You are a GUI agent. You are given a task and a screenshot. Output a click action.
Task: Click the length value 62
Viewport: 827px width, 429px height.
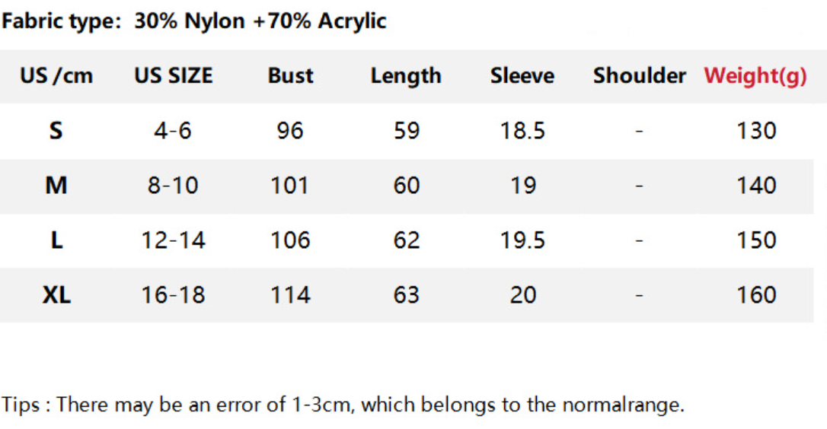(407, 240)
